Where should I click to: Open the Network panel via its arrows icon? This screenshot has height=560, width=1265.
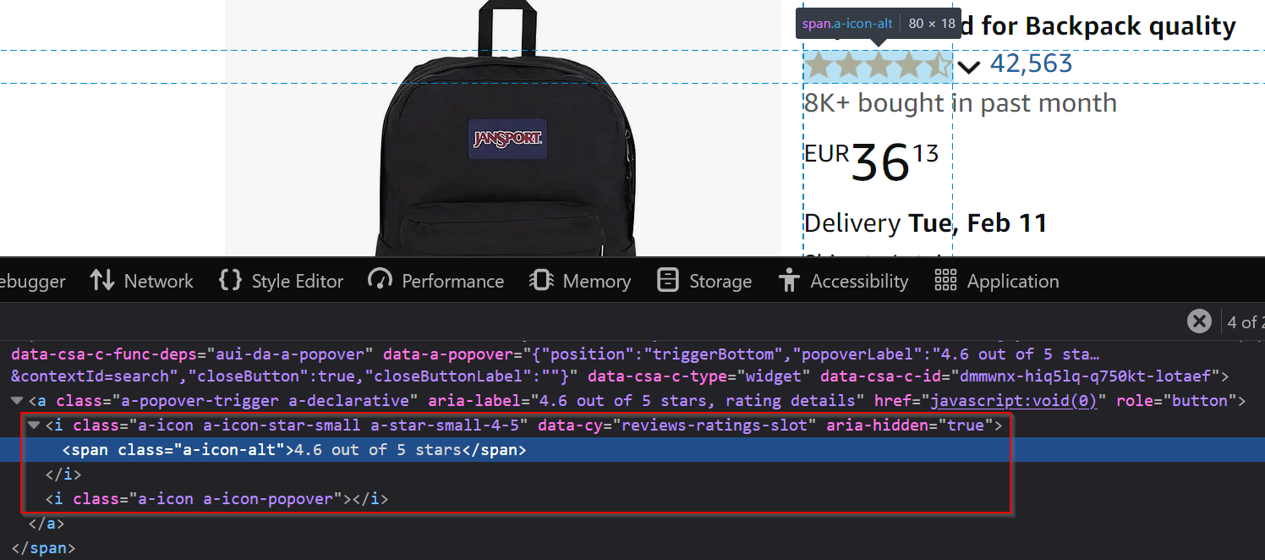[x=102, y=281]
